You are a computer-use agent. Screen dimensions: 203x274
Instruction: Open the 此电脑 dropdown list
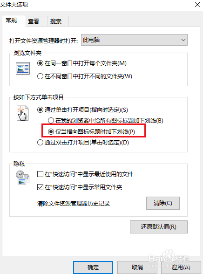(x=134, y=40)
